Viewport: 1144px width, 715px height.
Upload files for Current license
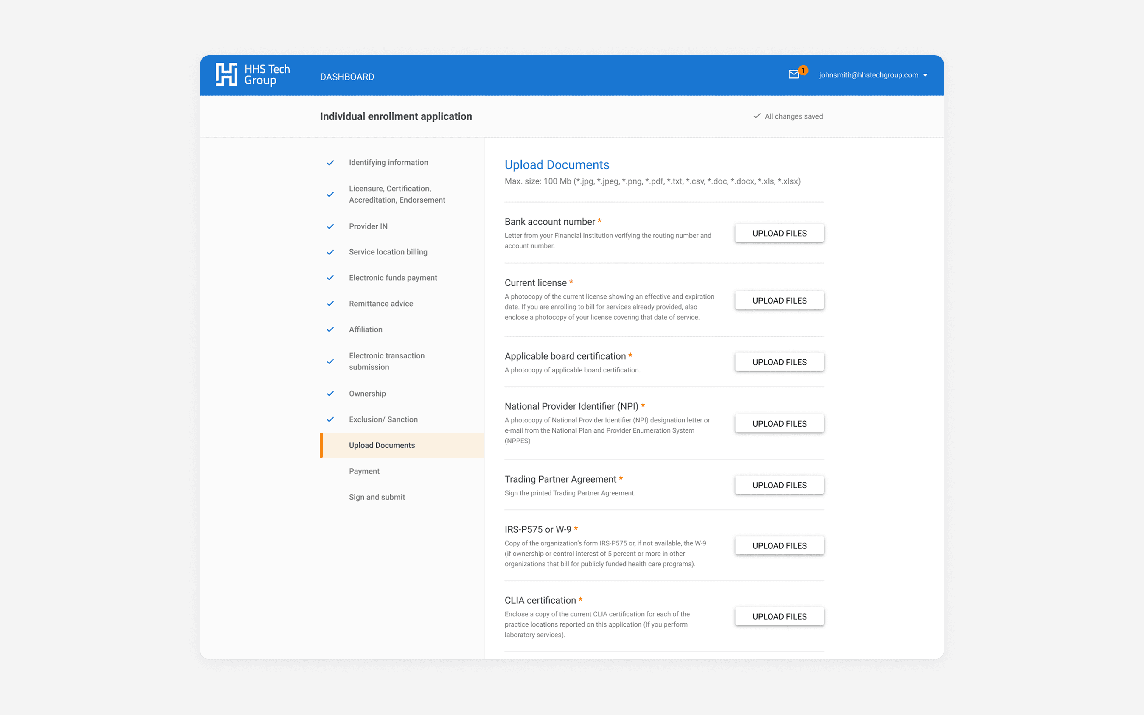tap(779, 300)
